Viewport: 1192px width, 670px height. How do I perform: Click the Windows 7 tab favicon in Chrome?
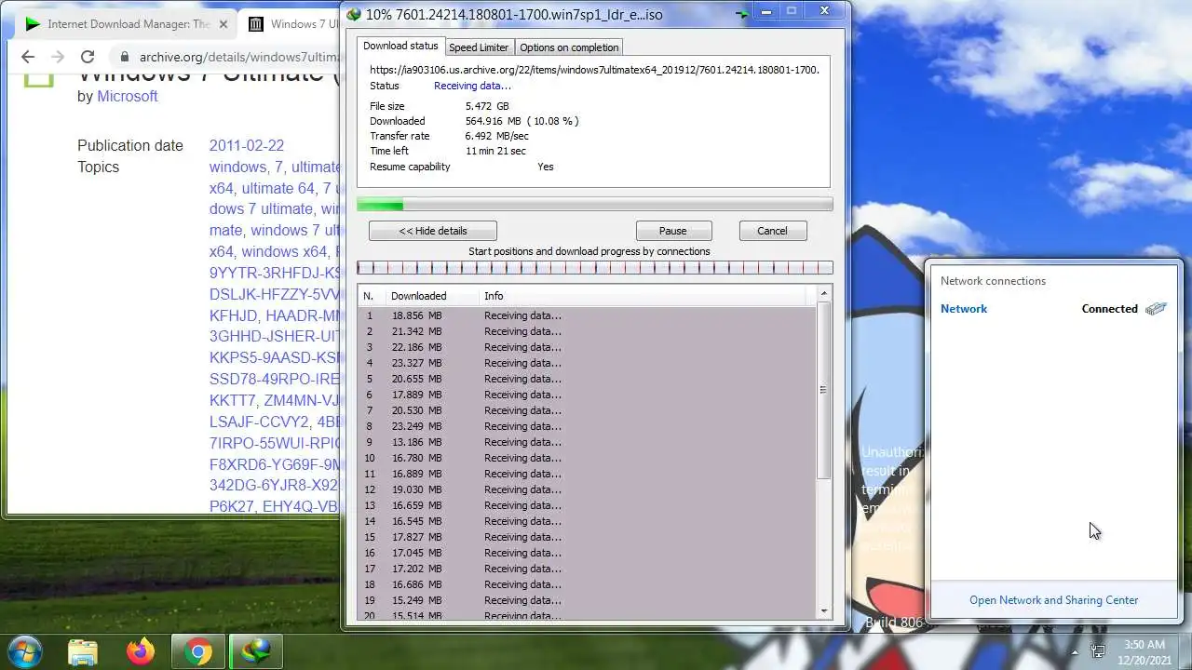point(255,24)
